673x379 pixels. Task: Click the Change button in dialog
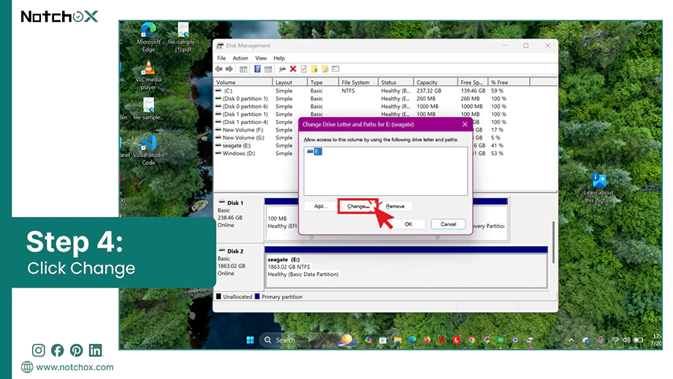click(357, 207)
